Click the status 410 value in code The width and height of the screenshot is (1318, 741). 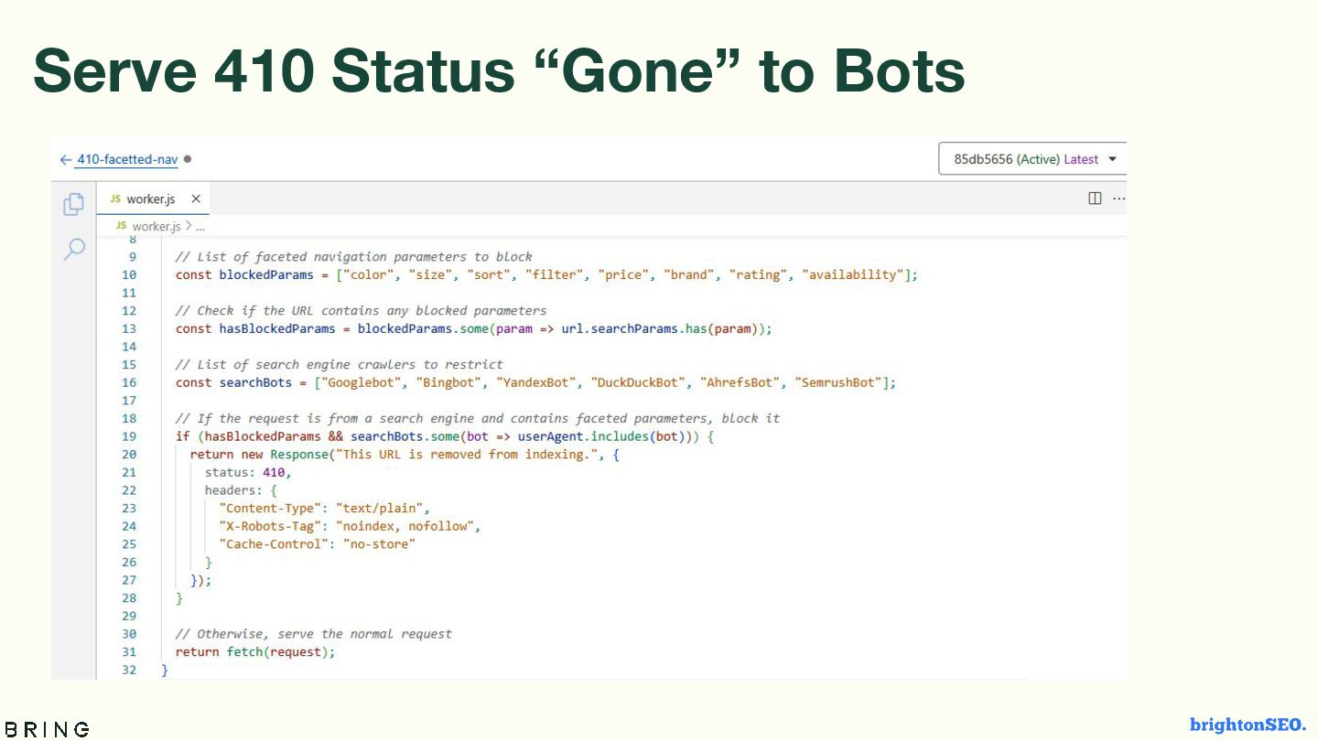coord(275,472)
